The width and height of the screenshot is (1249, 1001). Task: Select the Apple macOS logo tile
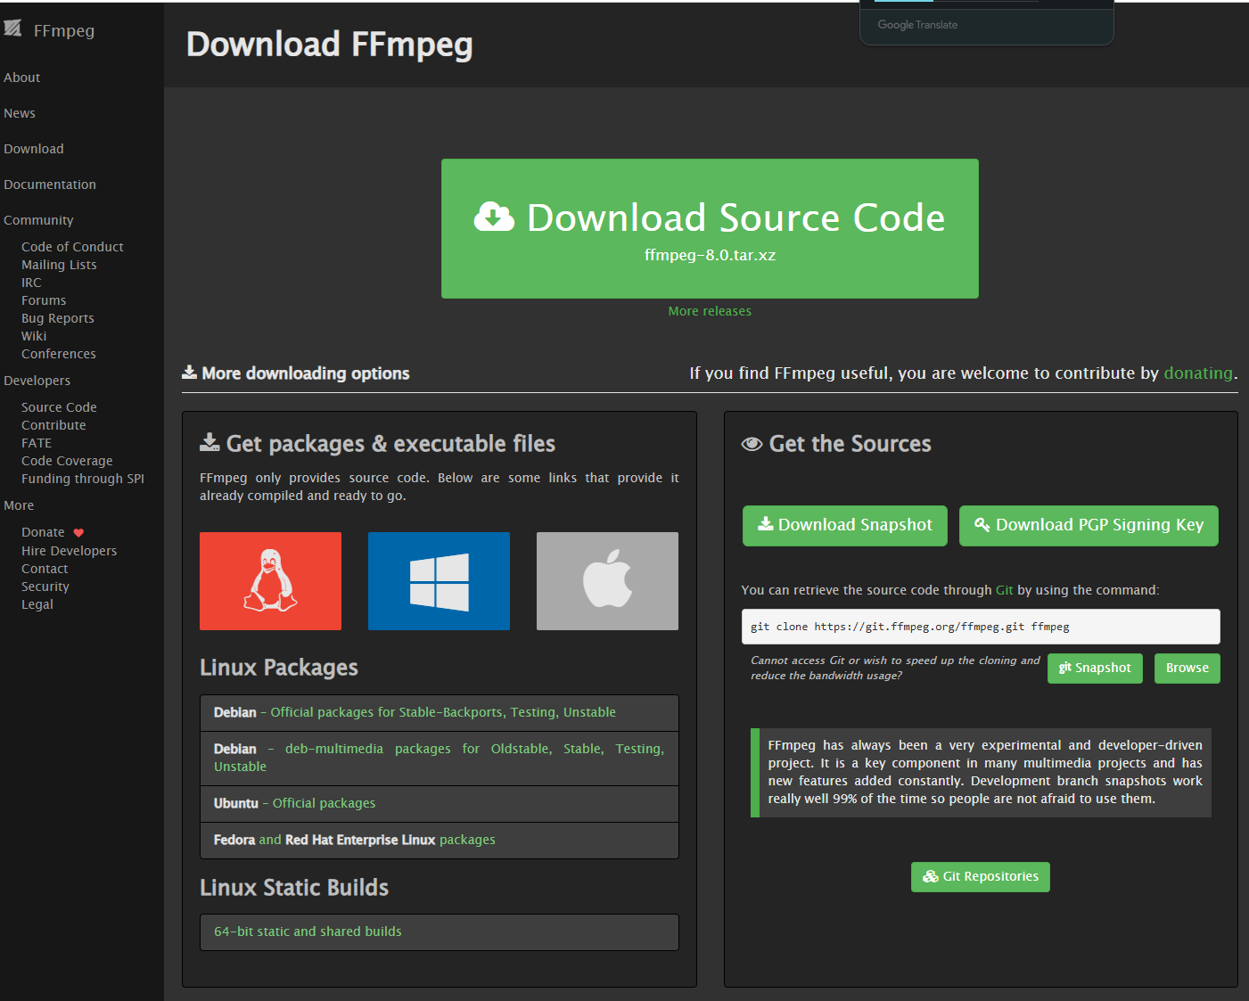(x=607, y=581)
